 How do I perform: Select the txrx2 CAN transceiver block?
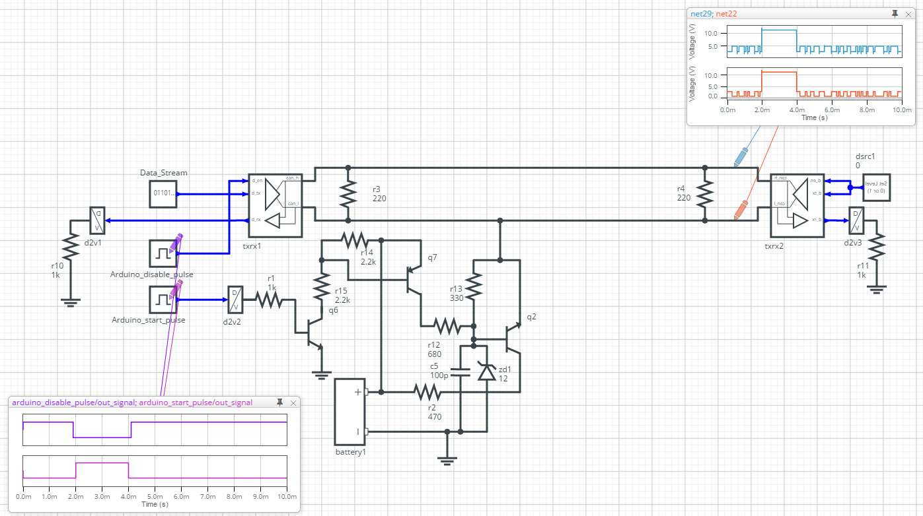point(797,205)
